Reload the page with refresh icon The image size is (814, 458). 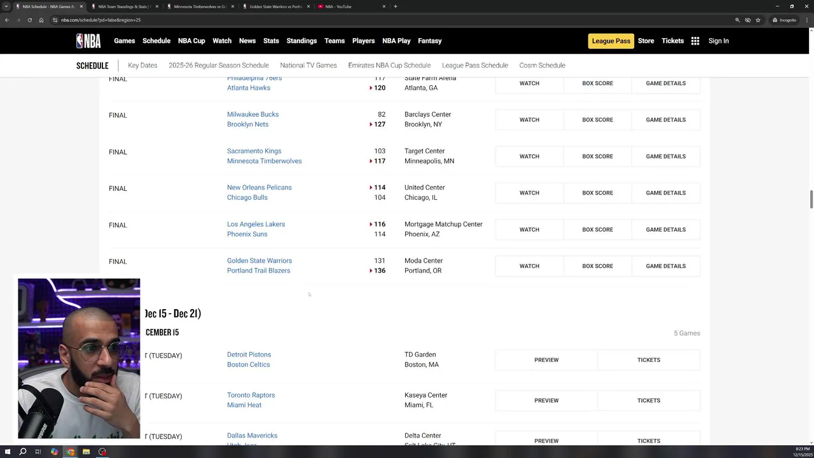[29, 20]
